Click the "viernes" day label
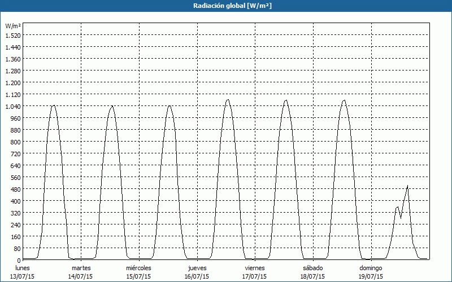This screenshot has width=452, height=282. [x=255, y=268]
